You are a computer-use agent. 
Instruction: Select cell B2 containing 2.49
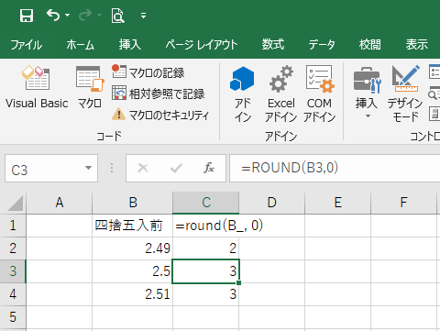(x=132, y=248)
